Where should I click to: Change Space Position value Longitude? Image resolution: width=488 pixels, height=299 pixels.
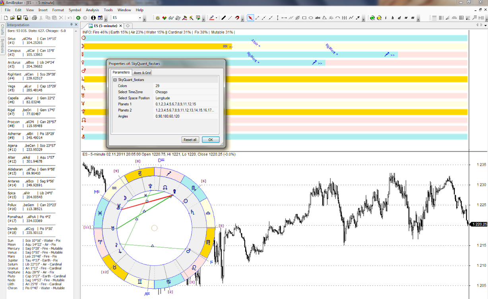pos(186,98)
